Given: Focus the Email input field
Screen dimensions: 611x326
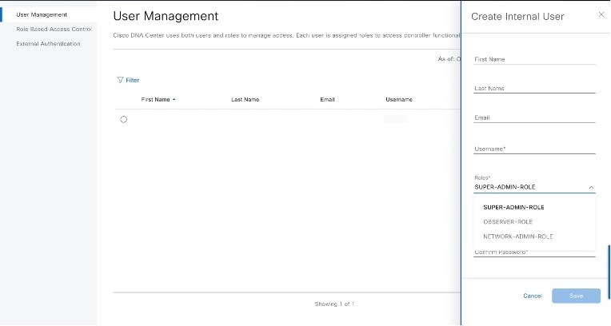Looking at the screenshot, I should pyautogui.click(x=534, y=117).
